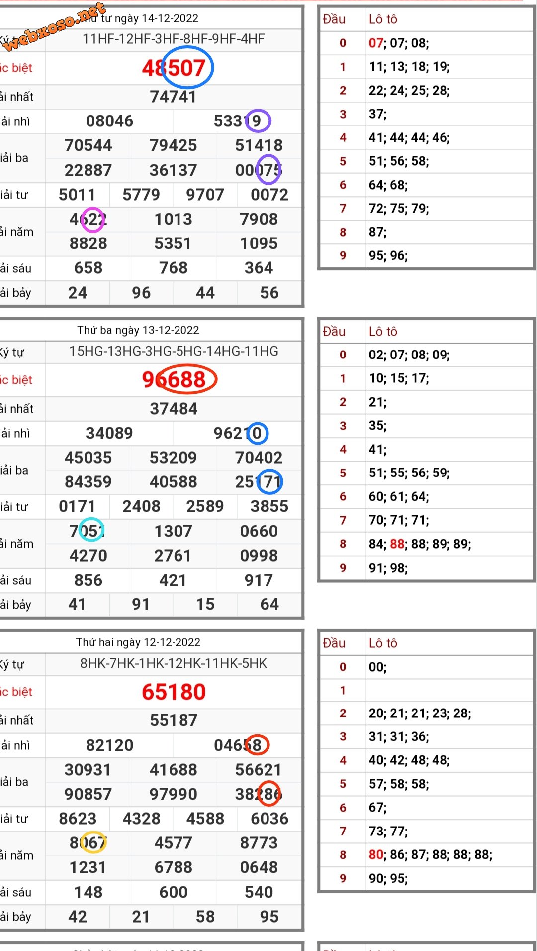Select the number 79425

tap(174, 145)
